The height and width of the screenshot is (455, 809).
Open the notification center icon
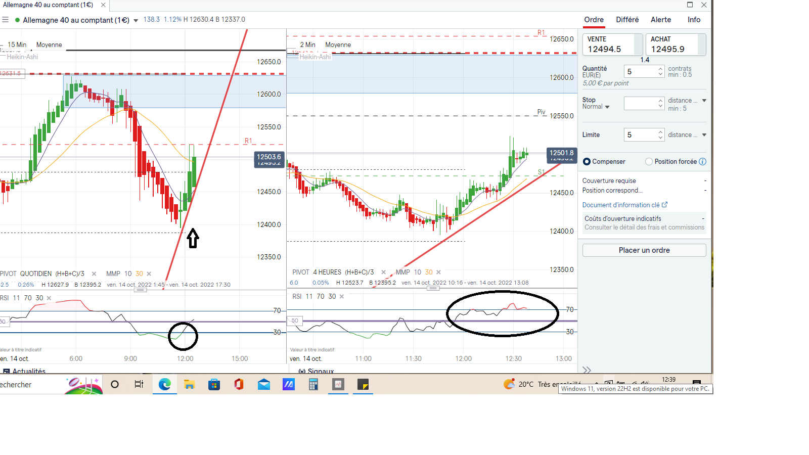coord(696,382)
